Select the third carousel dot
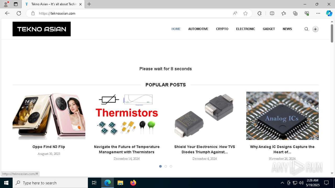335x188 pixels. click(171, 166)
